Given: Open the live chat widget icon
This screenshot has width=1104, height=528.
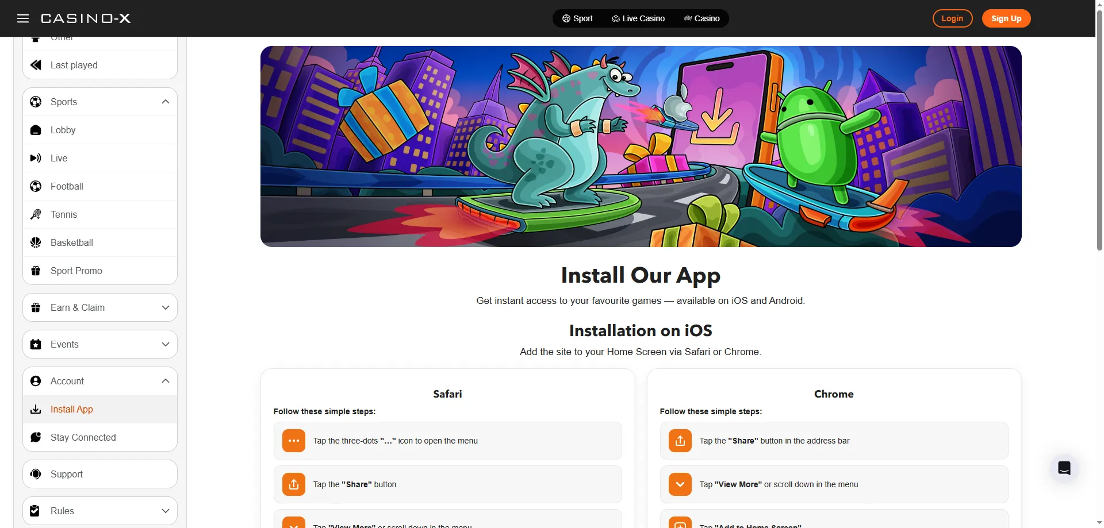Looking at the screenshot, I should 1064,468.
